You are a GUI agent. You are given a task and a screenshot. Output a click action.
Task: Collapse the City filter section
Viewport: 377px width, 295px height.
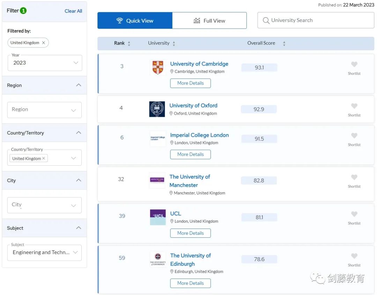pos(79,180)
